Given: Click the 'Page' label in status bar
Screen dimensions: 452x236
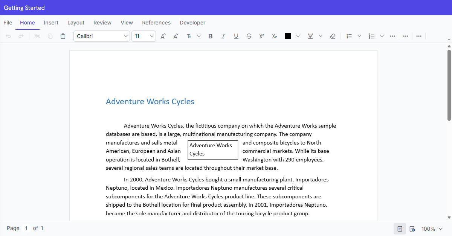Looking at the screenshot, I should (x=13, y=228).
